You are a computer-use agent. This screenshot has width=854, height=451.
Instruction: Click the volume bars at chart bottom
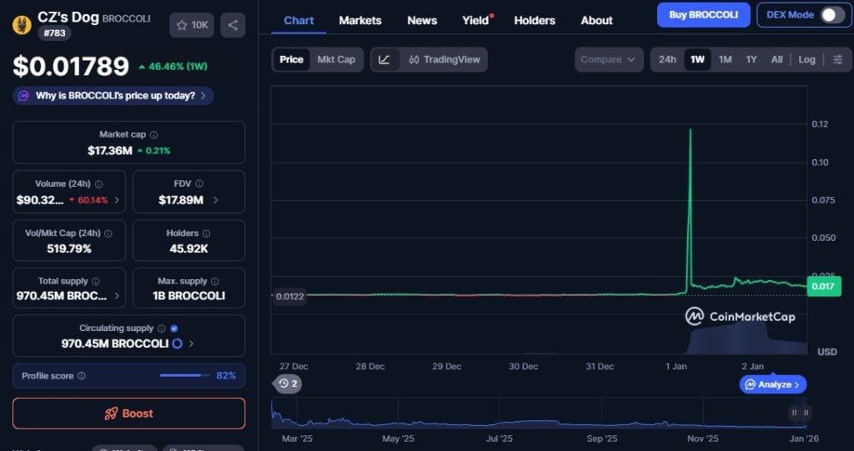[746, 338]
